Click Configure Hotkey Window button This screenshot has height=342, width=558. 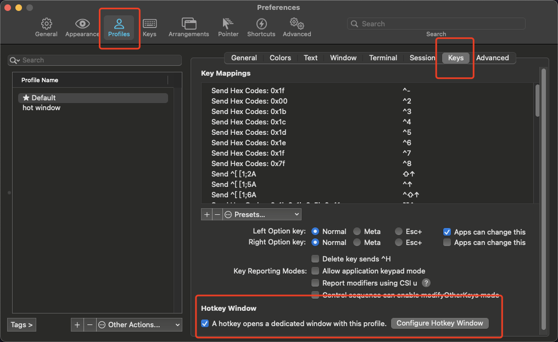[x=440, y=323]
